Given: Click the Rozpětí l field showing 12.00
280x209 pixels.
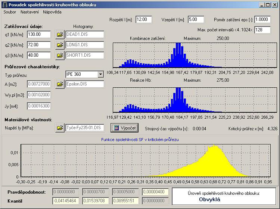Looking at the screenshot, I should click(x=144, y=19).
